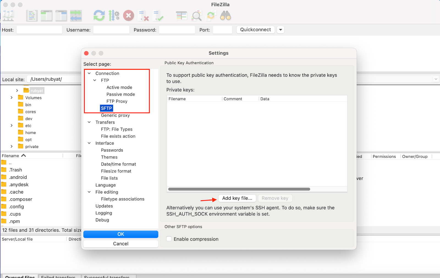Click the Local site path field

coord(54,79)
